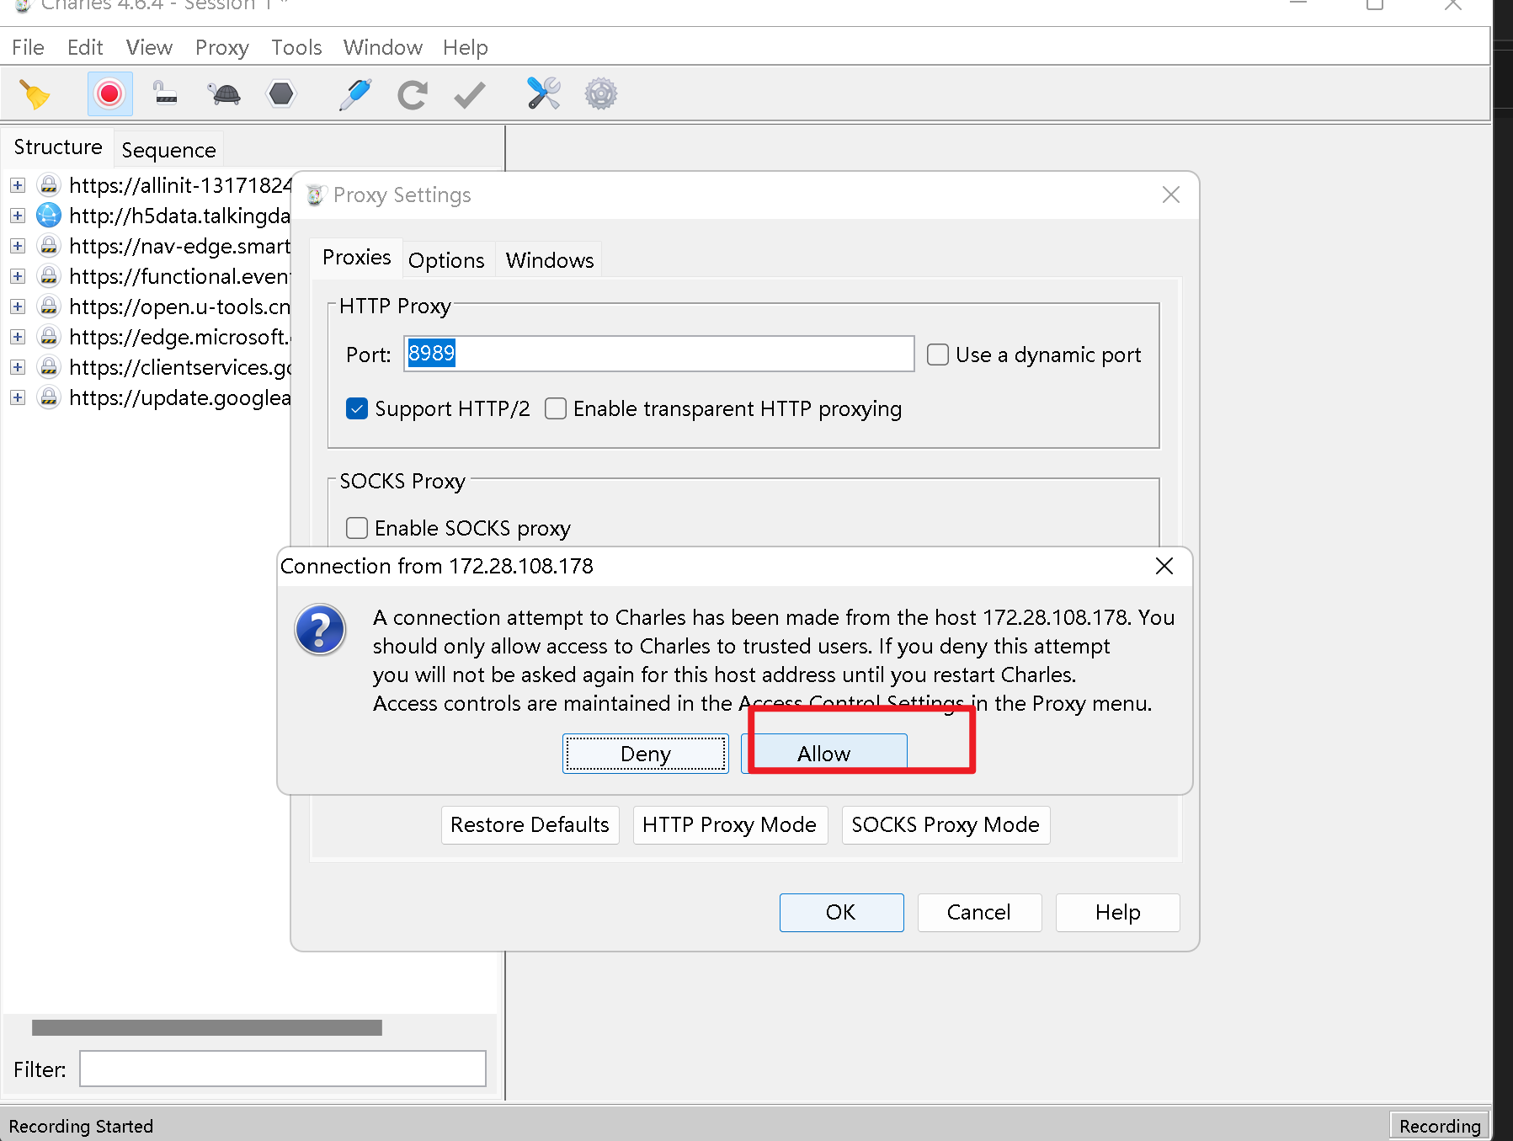Click the SSL Proxying toolbar icon
Screen dimensions: 1513x1141
[166, 94]
